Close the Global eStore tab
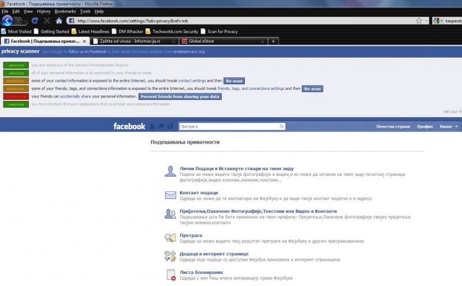The height and width of the screenshot is (286, 462). point(262,42)
